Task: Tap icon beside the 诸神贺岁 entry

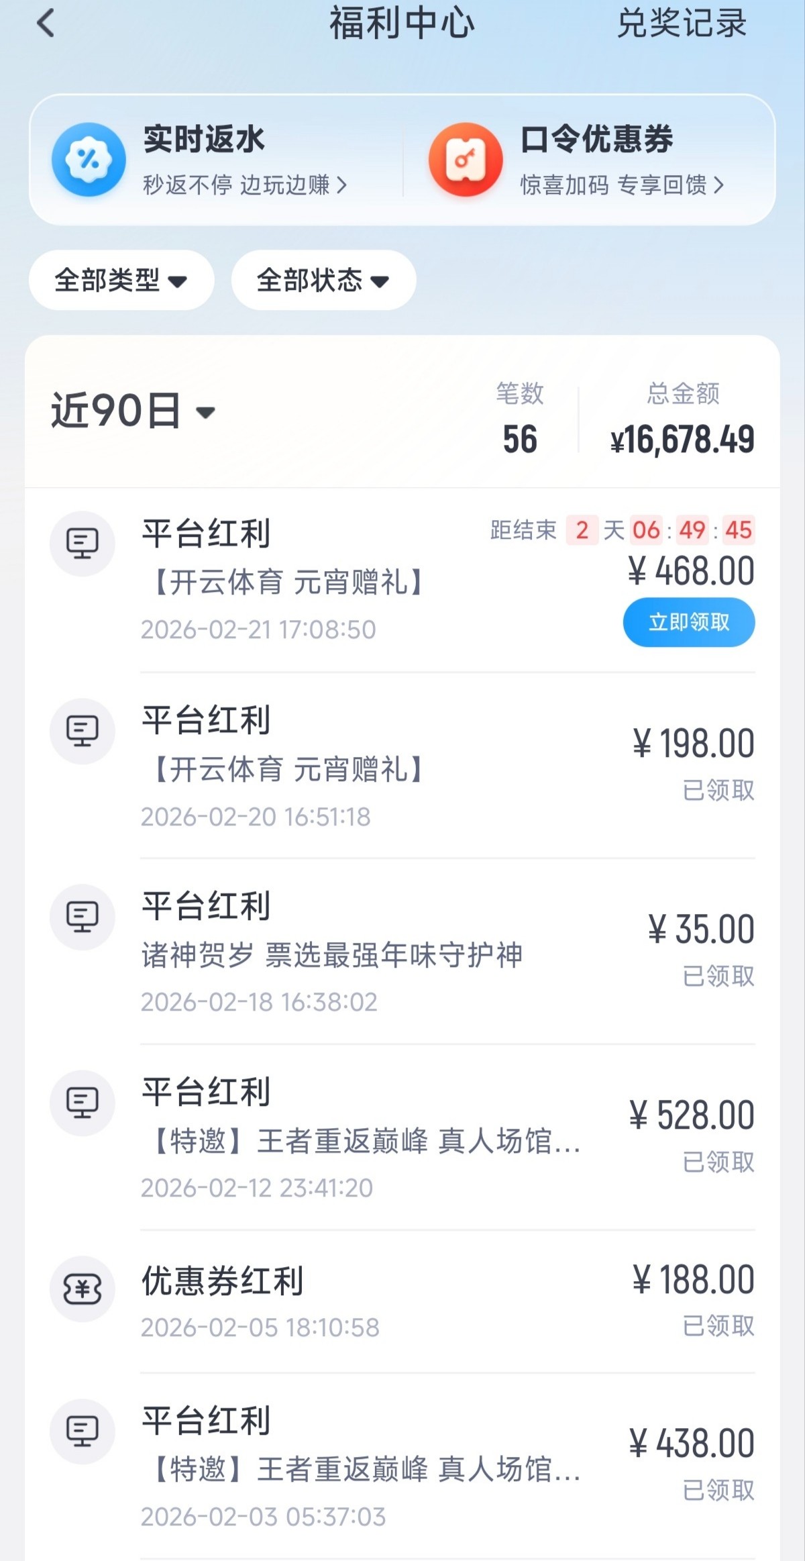Action: (83, 917)
